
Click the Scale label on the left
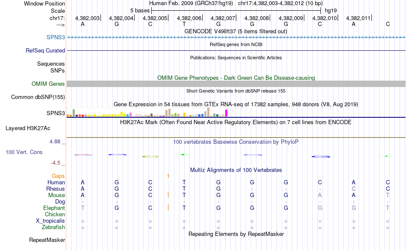pyautogui.click(x=58, y=11)
